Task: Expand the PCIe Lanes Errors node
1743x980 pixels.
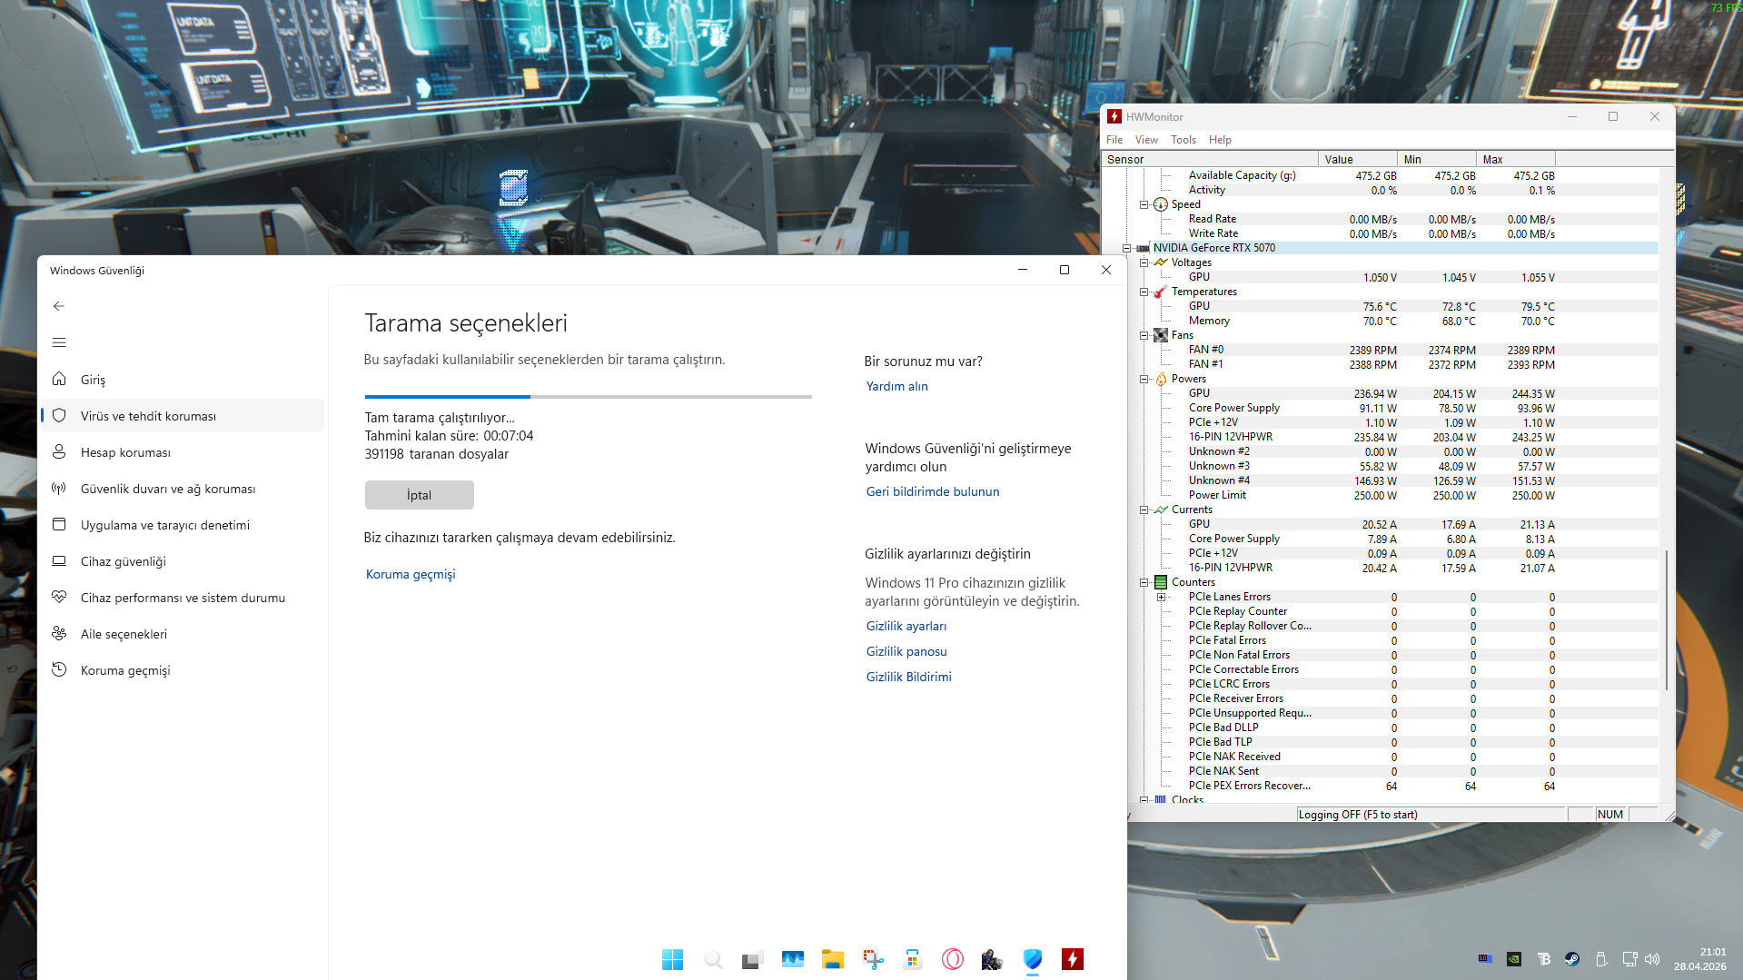Action: click(x=1161, y=597)
